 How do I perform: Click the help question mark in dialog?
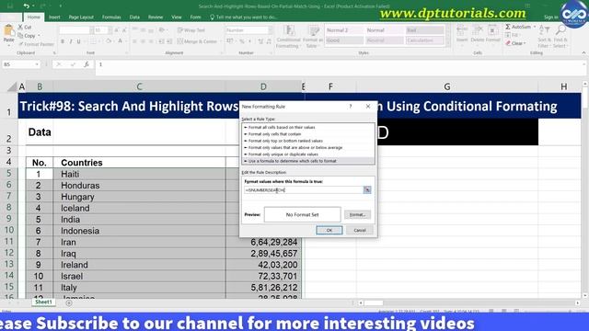point(351,107)
